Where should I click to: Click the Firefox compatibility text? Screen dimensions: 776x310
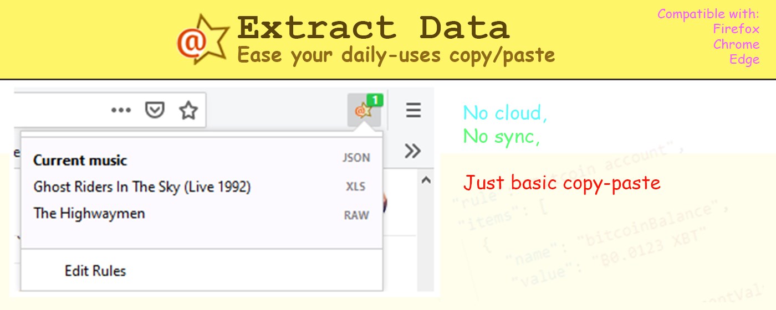tap(736, 29)
